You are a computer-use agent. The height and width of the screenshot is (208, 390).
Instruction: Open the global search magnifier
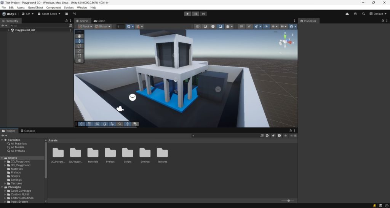[x=363, y=14]
